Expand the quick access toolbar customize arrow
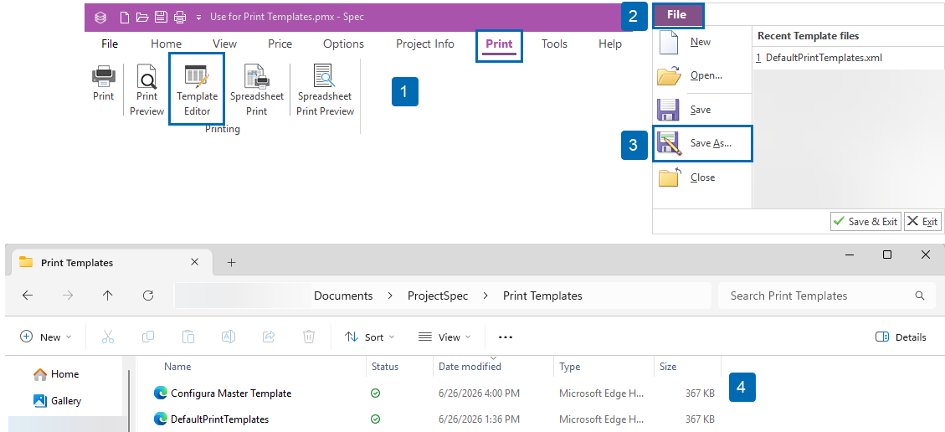Image resolution: width=945 pixels, height=432 pixels. (x=199, y=18)
